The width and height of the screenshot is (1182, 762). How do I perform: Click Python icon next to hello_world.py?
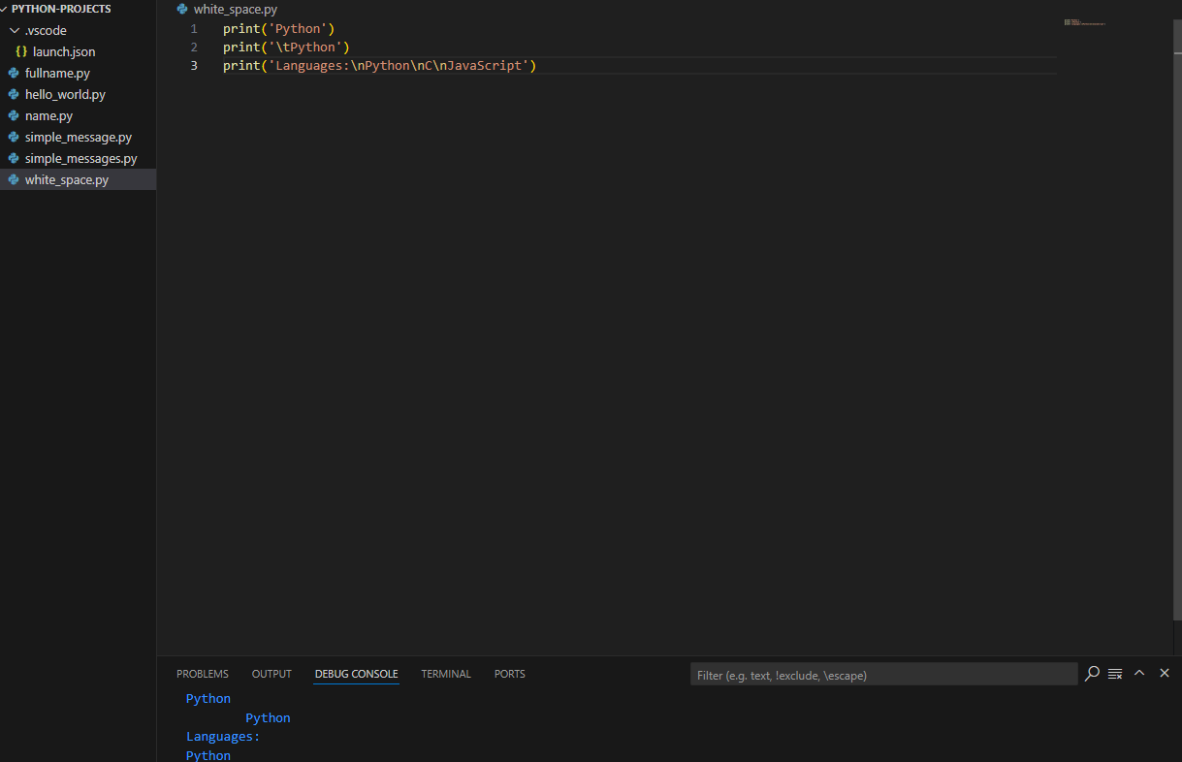pos(14,94)
